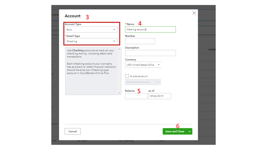Tick the Is sub-account checkbox
Screen dimensions: 267x150
coord(127,76)
